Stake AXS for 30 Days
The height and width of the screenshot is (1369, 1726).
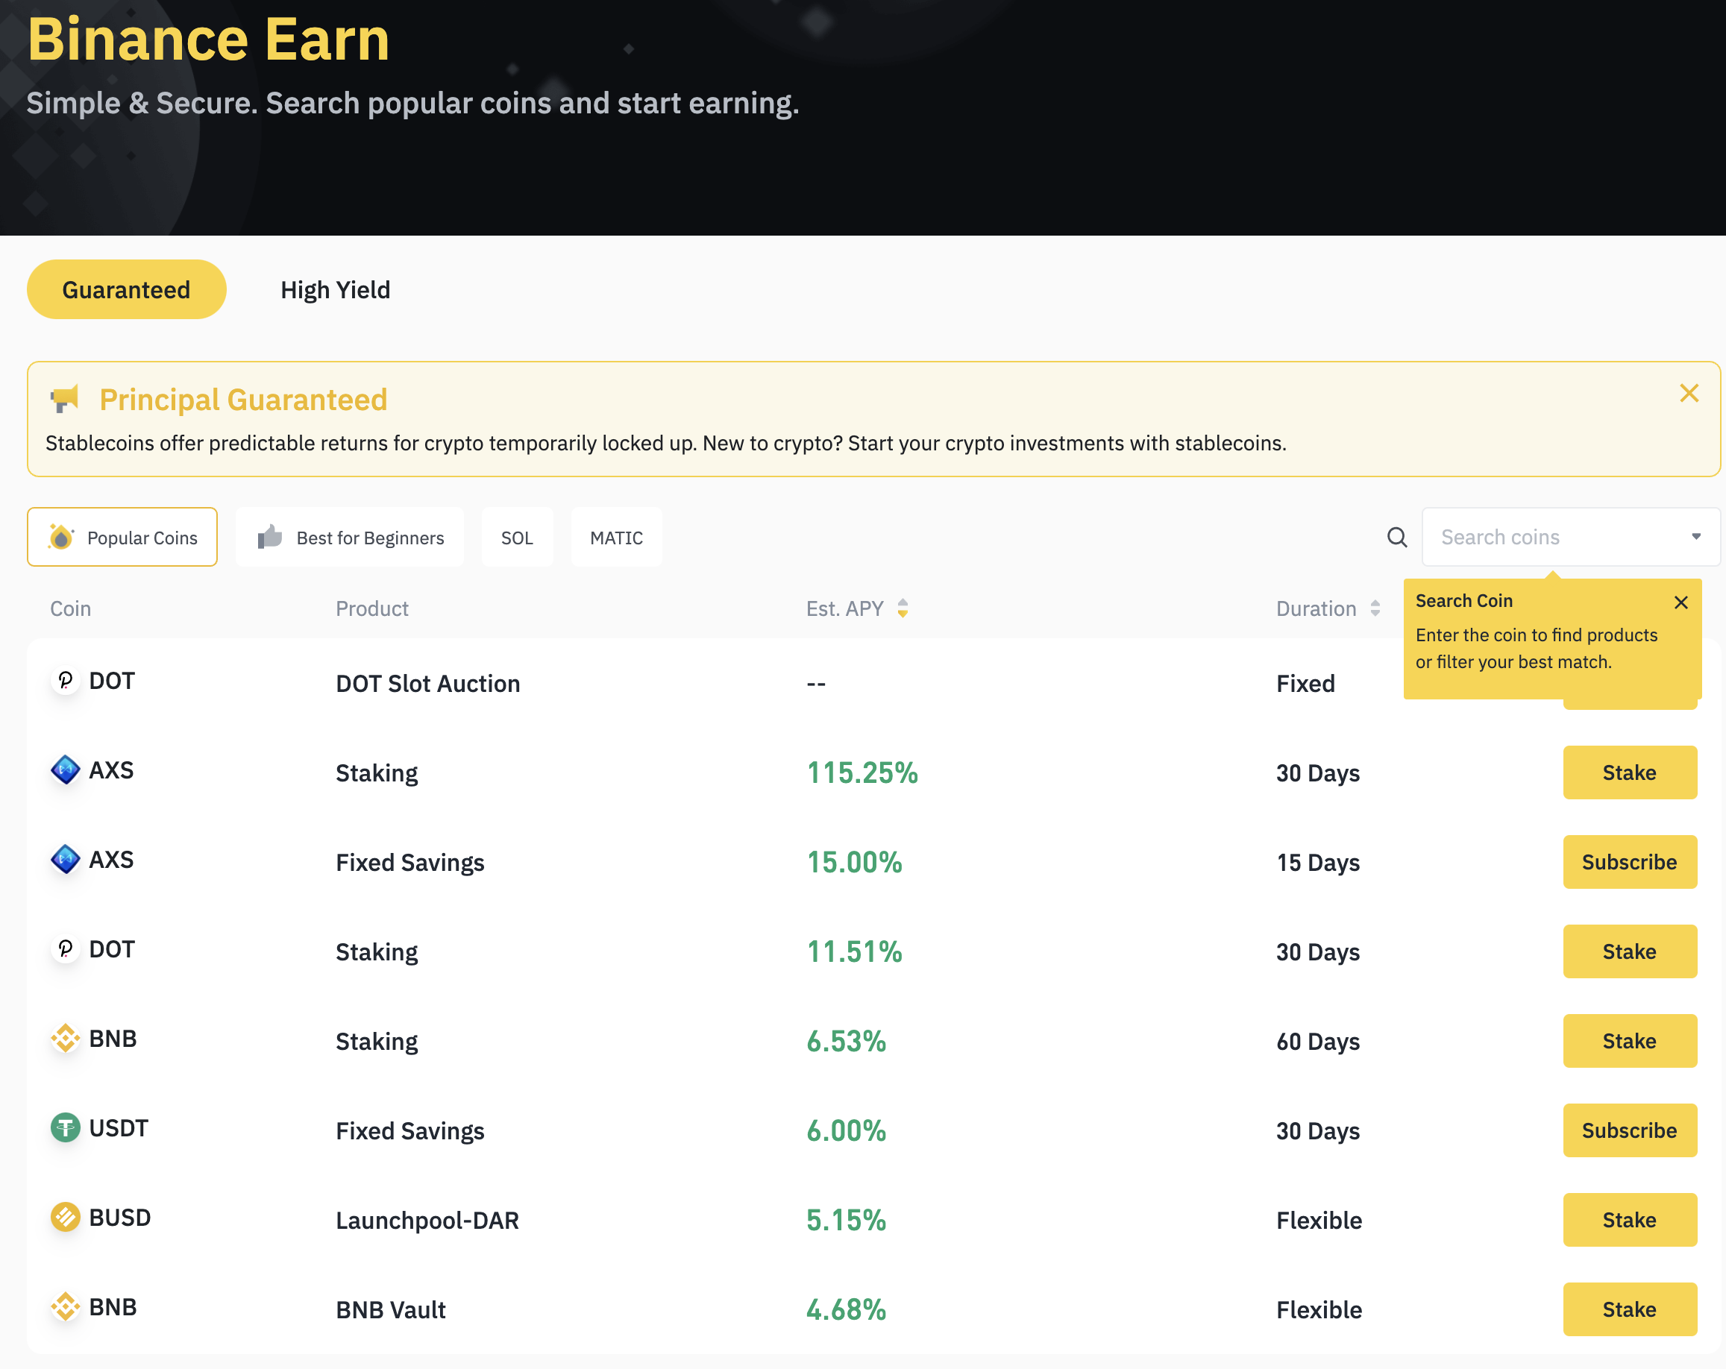[x=1630, y=773]
